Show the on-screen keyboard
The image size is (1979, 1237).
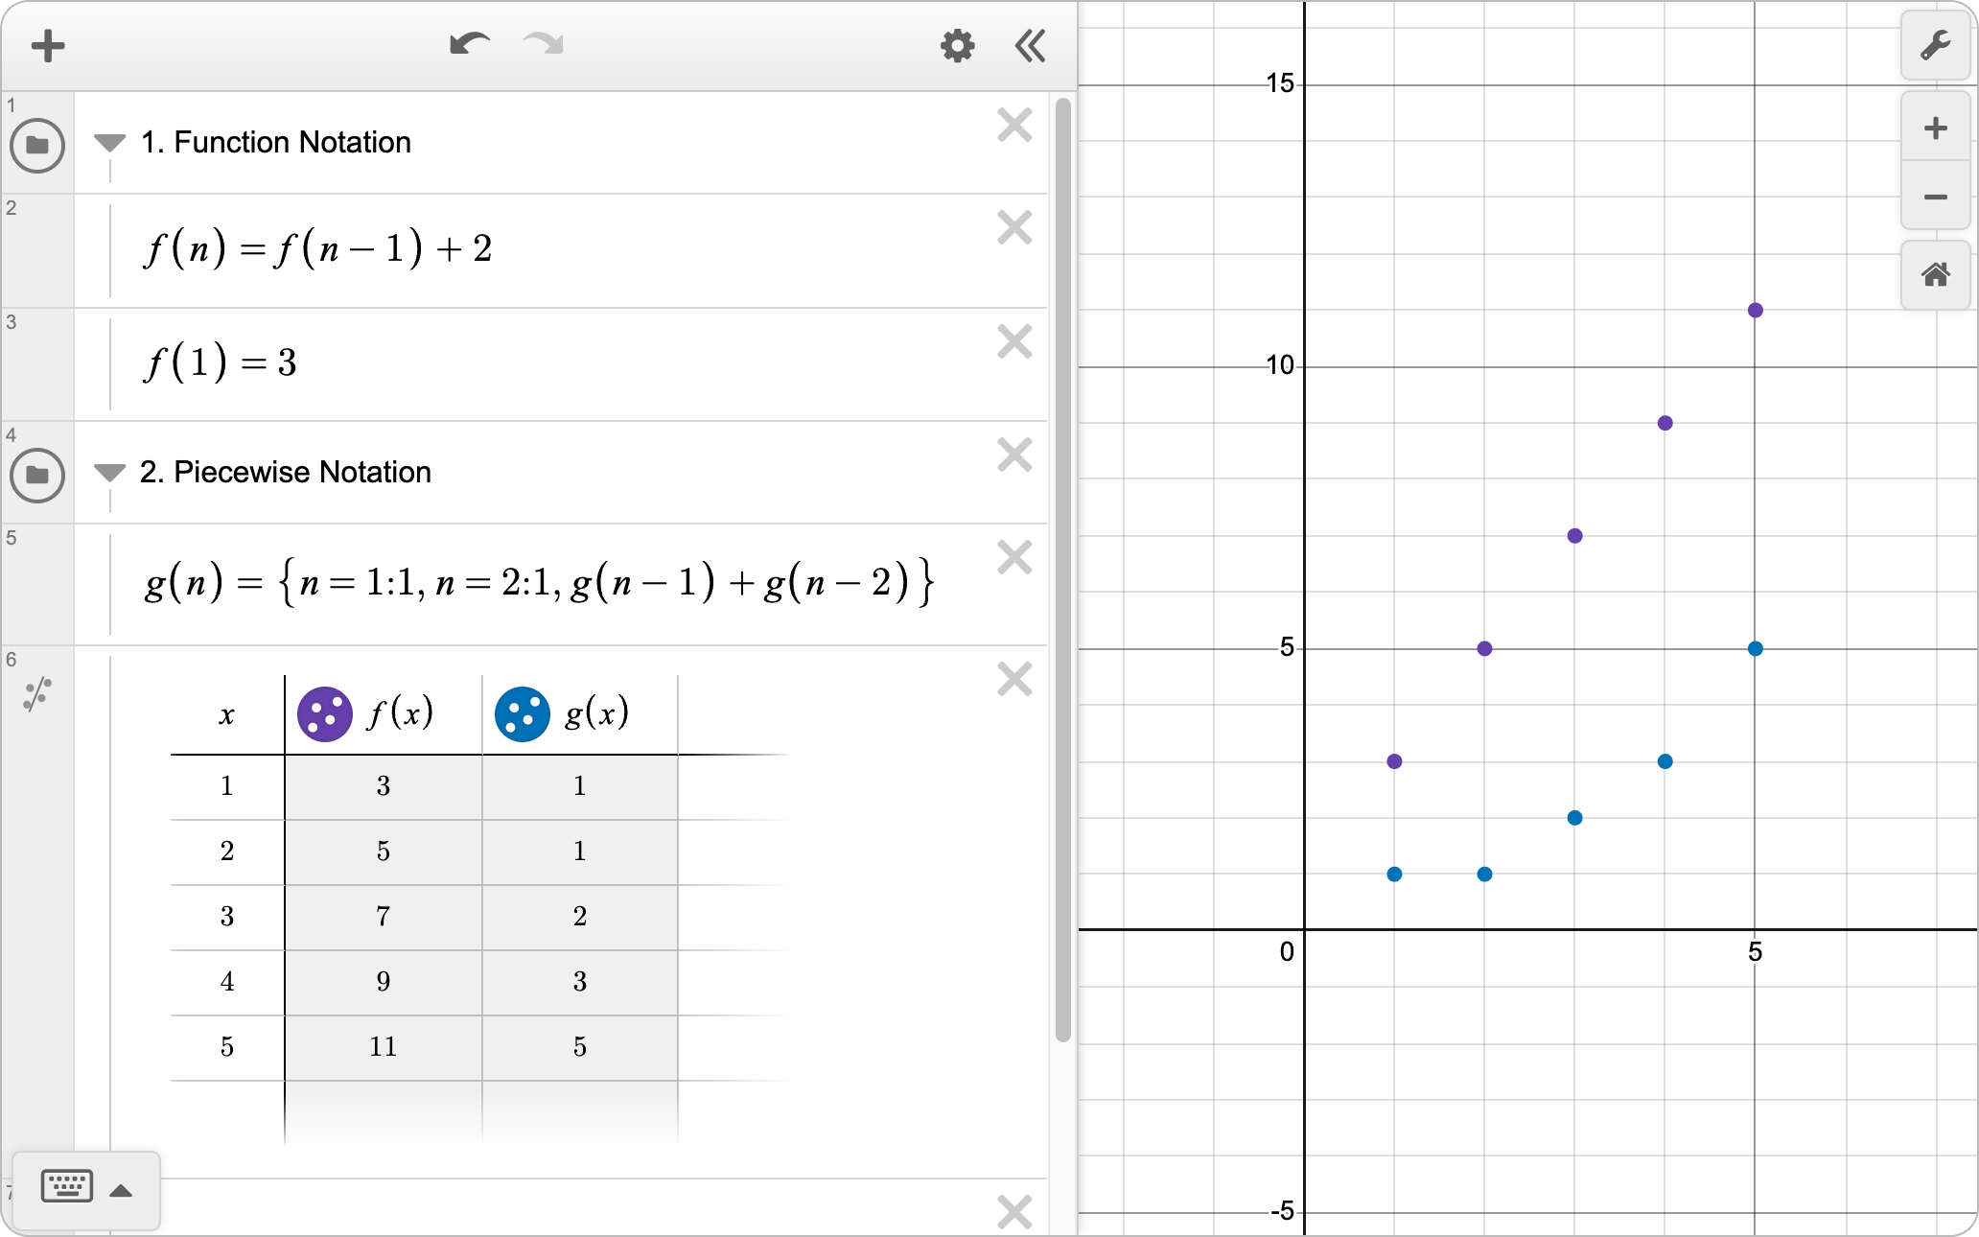coord(67,1187)
